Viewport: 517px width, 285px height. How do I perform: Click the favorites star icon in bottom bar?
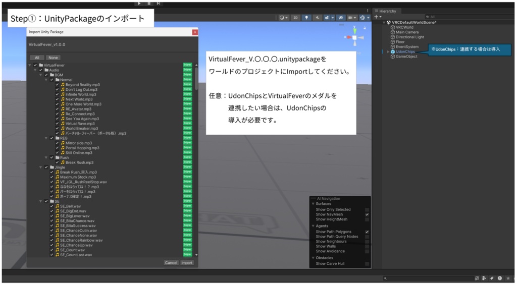click(508, 278)
